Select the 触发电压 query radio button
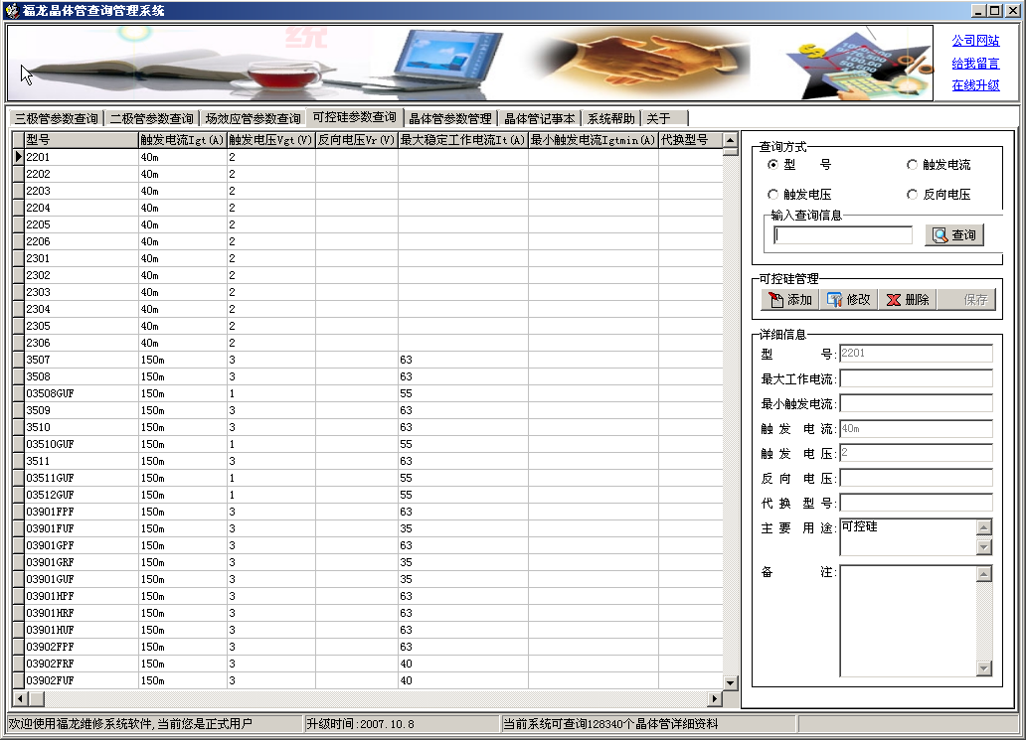Screen dimensions: 1026x740 (x=772, y=194)
